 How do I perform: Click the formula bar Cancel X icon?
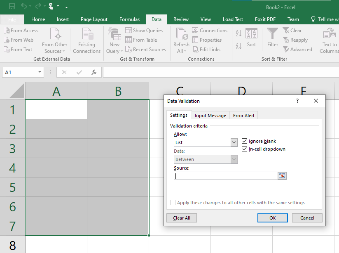pyautogui.click(x=64, y=72)
